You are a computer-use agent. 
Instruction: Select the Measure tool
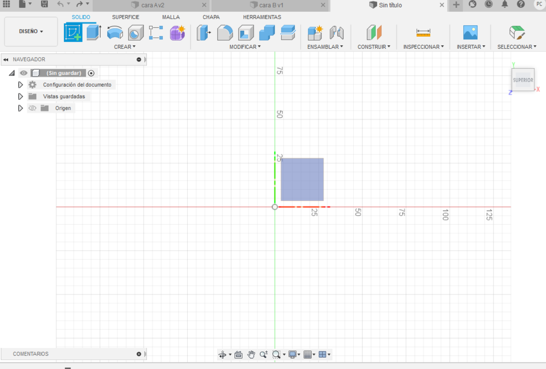click(x=423, y=33)
